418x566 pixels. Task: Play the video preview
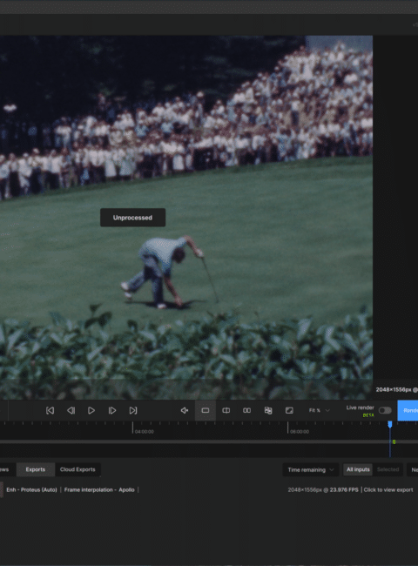click(x=91, y=410)
